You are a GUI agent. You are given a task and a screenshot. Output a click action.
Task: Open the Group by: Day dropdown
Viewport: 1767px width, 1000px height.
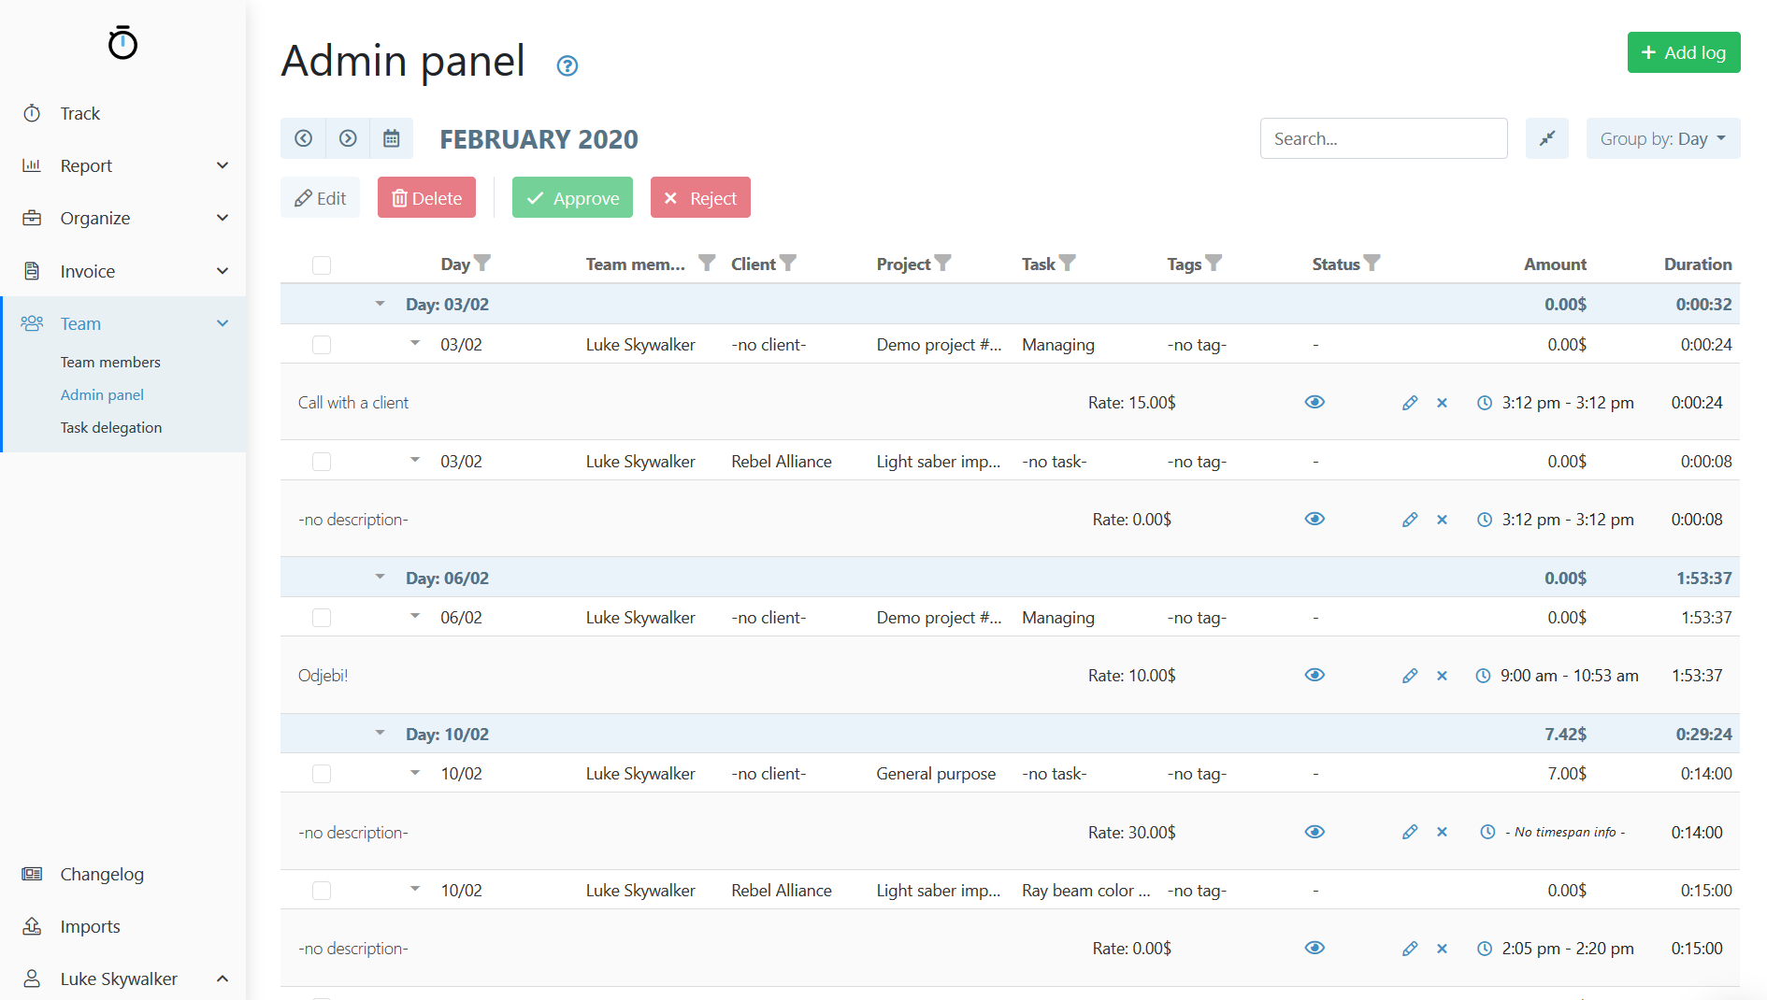pos(1662,138)
